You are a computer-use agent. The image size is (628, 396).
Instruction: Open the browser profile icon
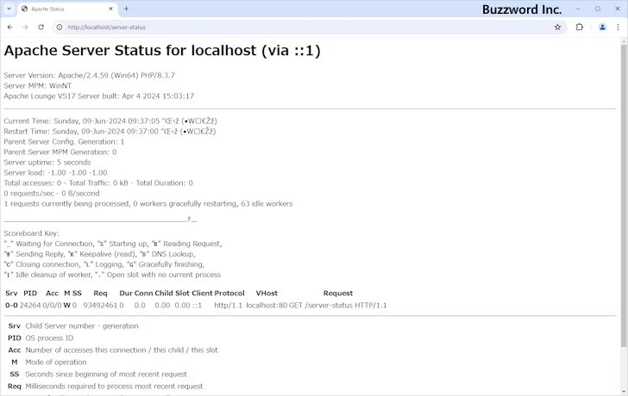(602, 28)
